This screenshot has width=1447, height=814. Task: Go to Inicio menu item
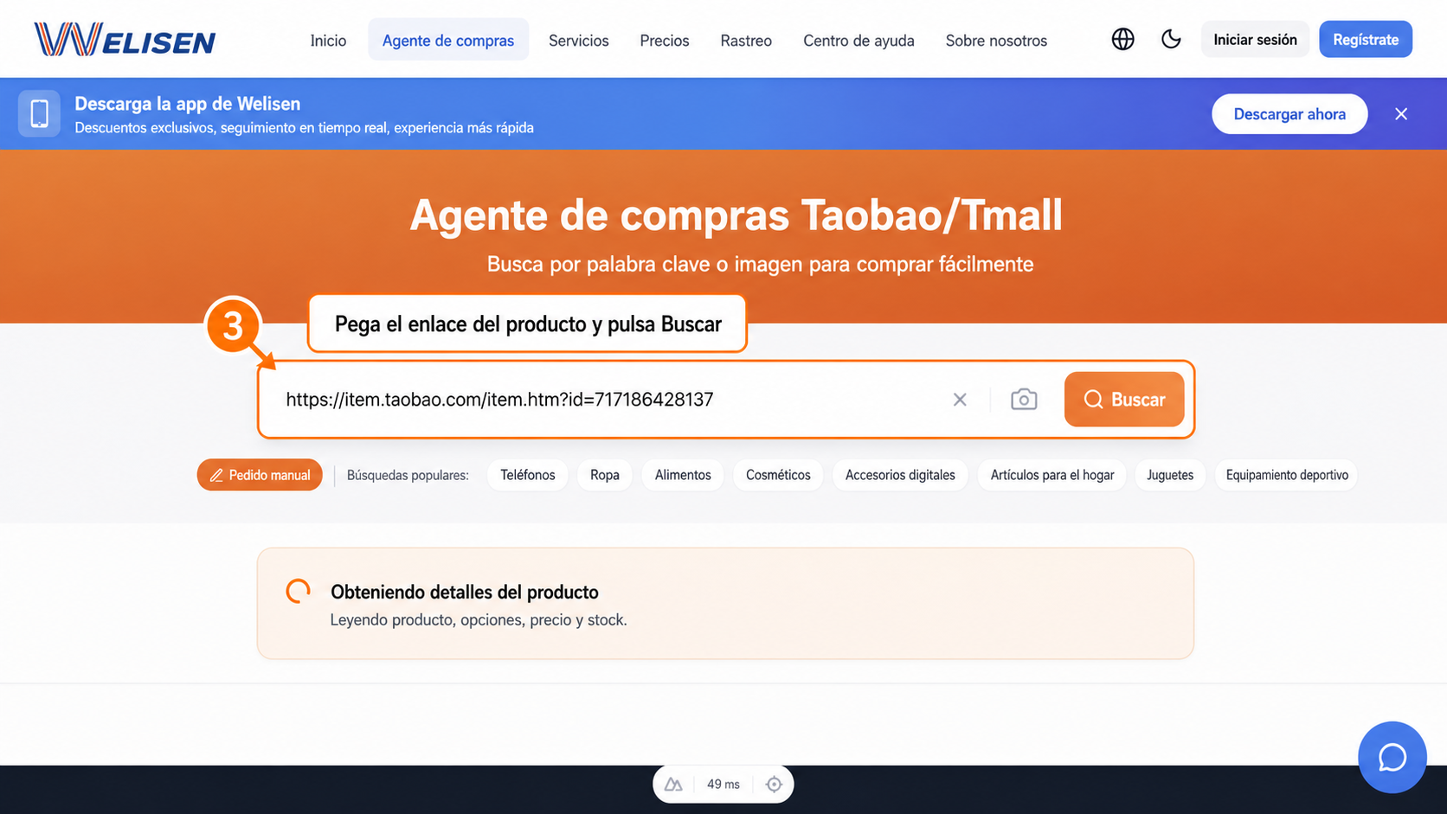coord(328,41)
